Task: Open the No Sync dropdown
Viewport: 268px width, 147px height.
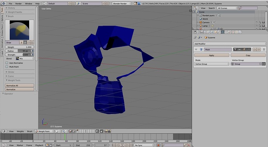Action: (144, 145)
